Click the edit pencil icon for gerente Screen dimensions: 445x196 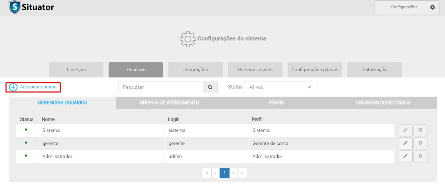(405, 143)
